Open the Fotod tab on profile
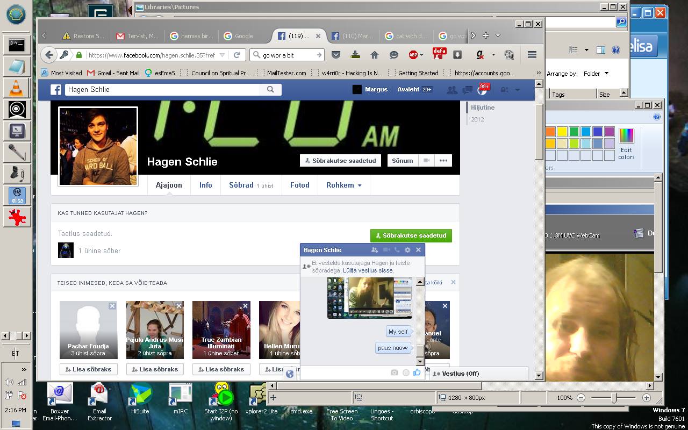This screenshot has width=688, height=430. click(x=300, y=185)
